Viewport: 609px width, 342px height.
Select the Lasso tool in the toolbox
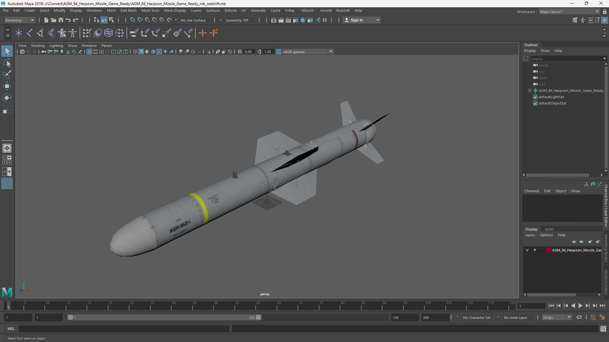coord(7,63)
